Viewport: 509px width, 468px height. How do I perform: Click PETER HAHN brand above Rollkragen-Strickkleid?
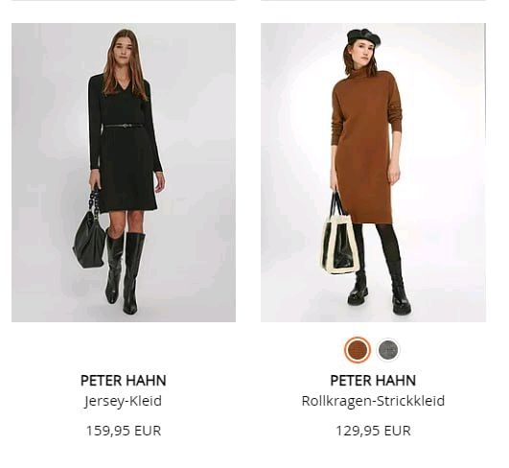[x=373, y=381]
